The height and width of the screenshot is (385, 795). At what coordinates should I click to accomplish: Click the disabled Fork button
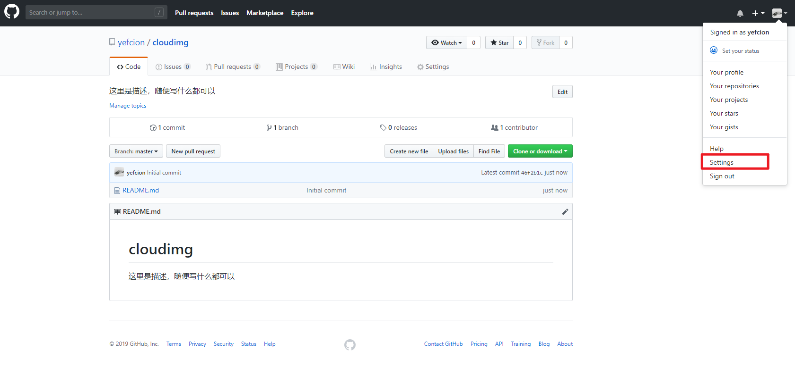pos(545,42)
